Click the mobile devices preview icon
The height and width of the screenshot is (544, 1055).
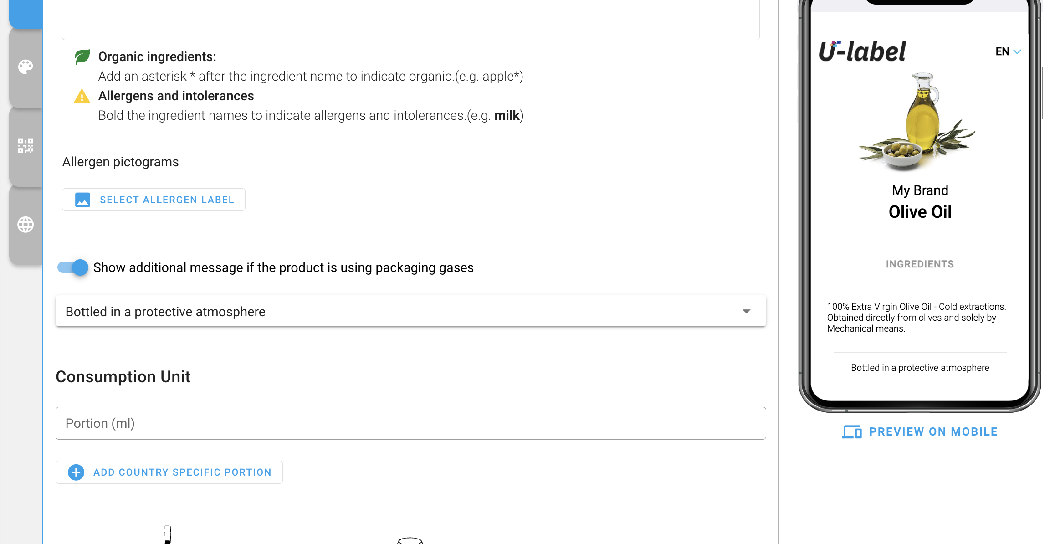pos(851,431)
